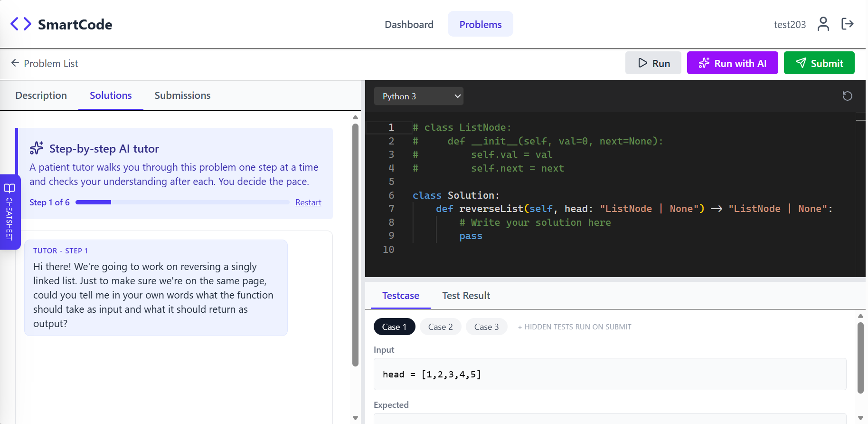Viewport: 868px width, 424px height.
Task: Switch to the Testcase tab
Action: pyautogui.click(x=401, y=296)
